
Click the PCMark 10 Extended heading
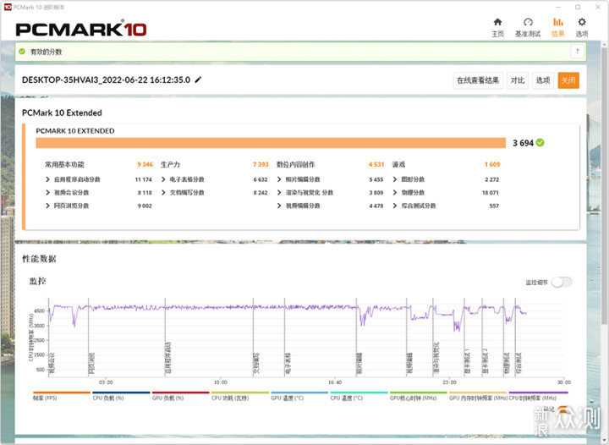(x=62, y=113)
